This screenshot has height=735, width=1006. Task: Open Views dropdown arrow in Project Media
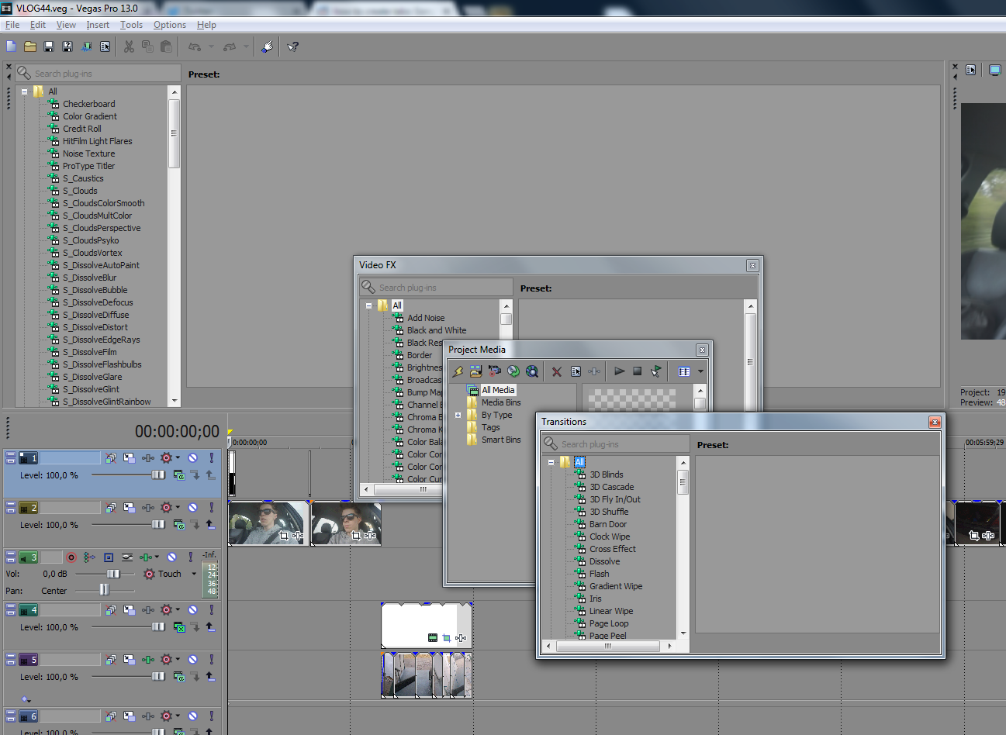(x=700, y=371)
